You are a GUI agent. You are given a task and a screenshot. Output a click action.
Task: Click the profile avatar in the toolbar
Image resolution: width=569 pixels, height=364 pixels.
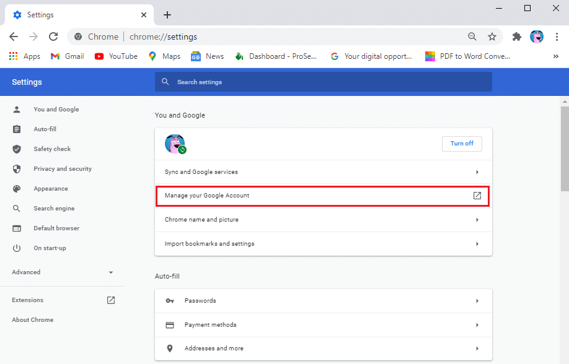[536, 37]
